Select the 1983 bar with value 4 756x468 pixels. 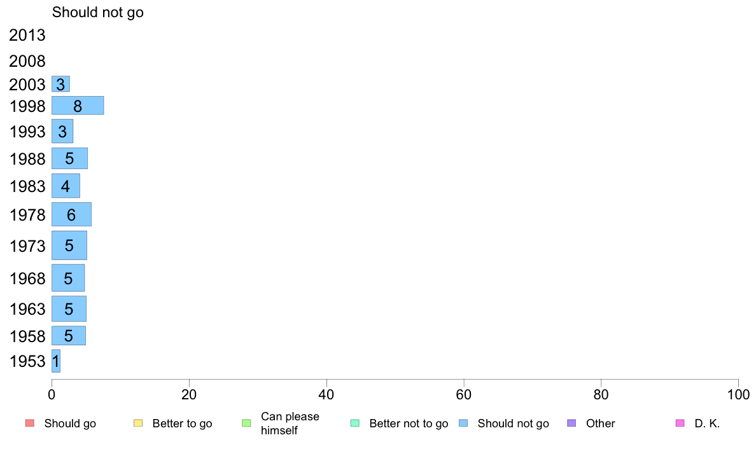66,186
